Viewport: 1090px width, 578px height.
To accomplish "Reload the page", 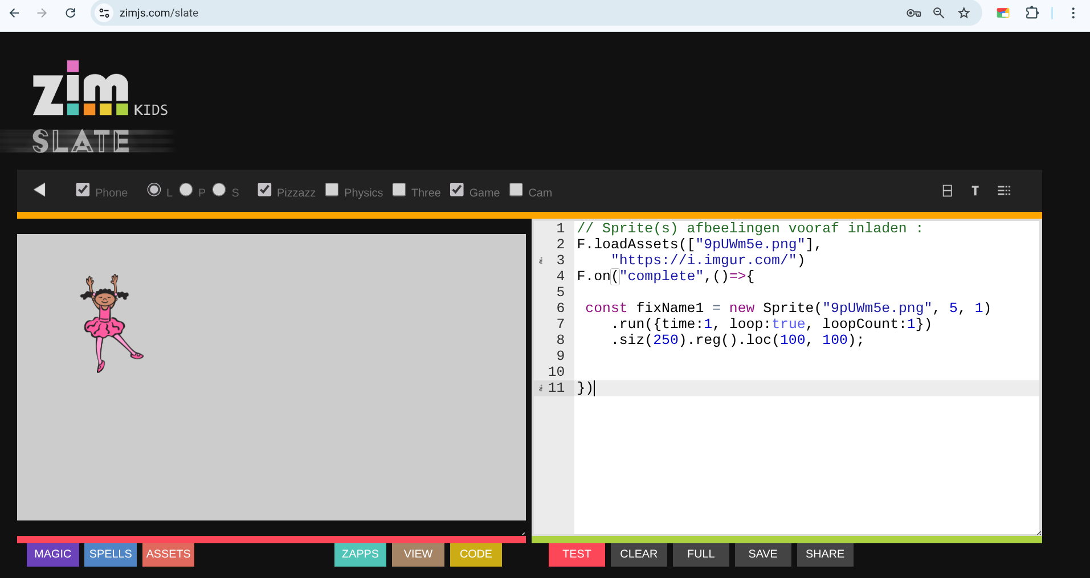I will (x=71, y=13).
